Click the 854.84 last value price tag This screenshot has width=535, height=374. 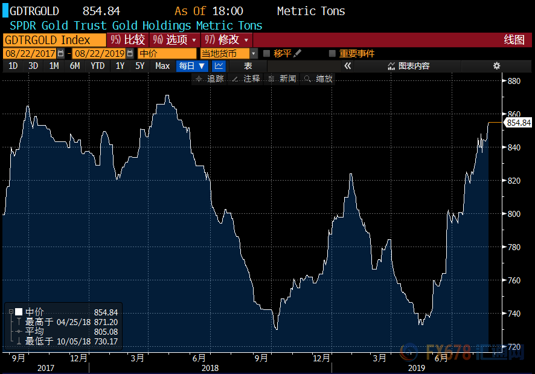518,123
